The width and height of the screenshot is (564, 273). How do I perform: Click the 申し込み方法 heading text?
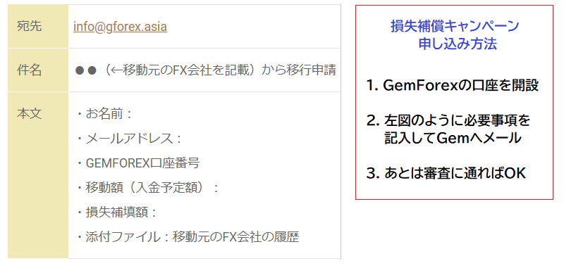(458, 44)
